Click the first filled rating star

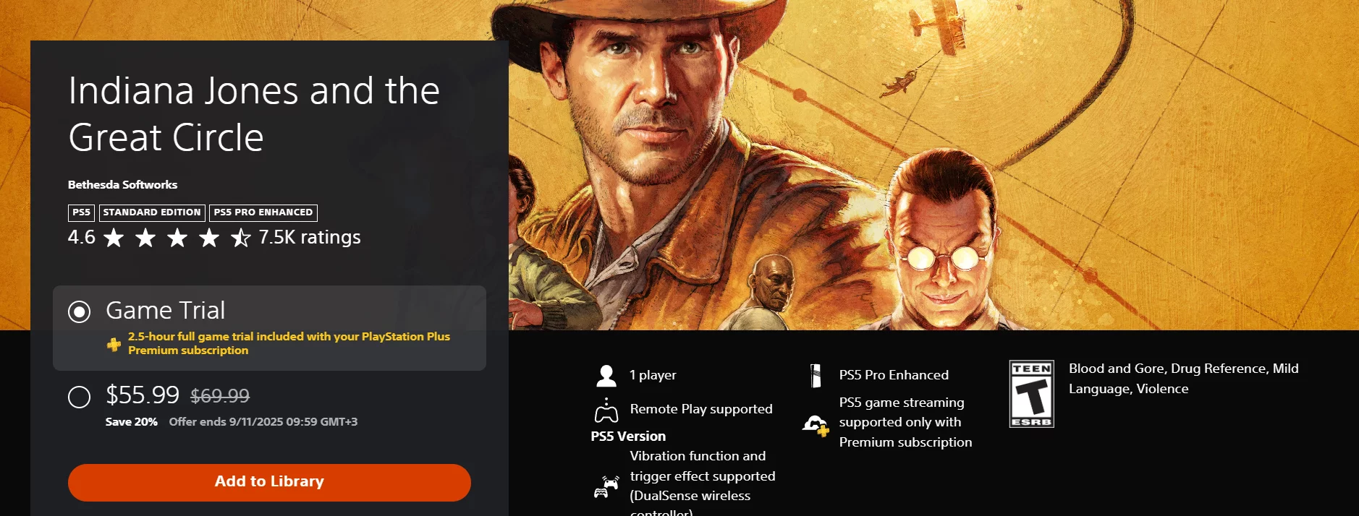tap(114, 237)
